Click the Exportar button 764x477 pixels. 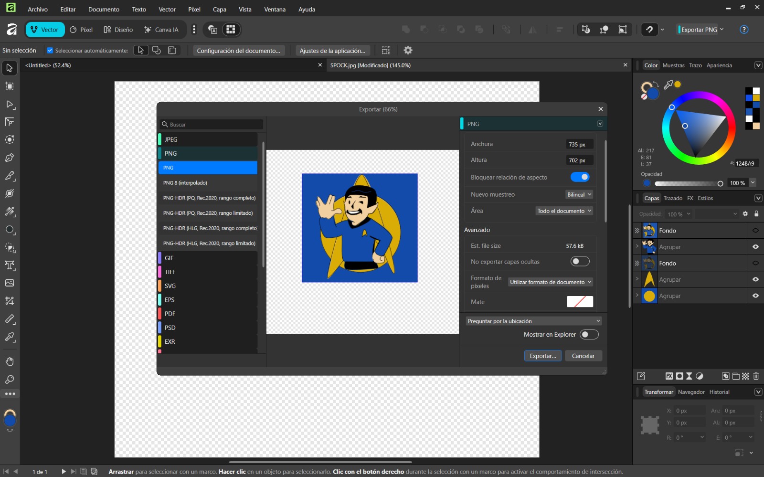point(542,356)
